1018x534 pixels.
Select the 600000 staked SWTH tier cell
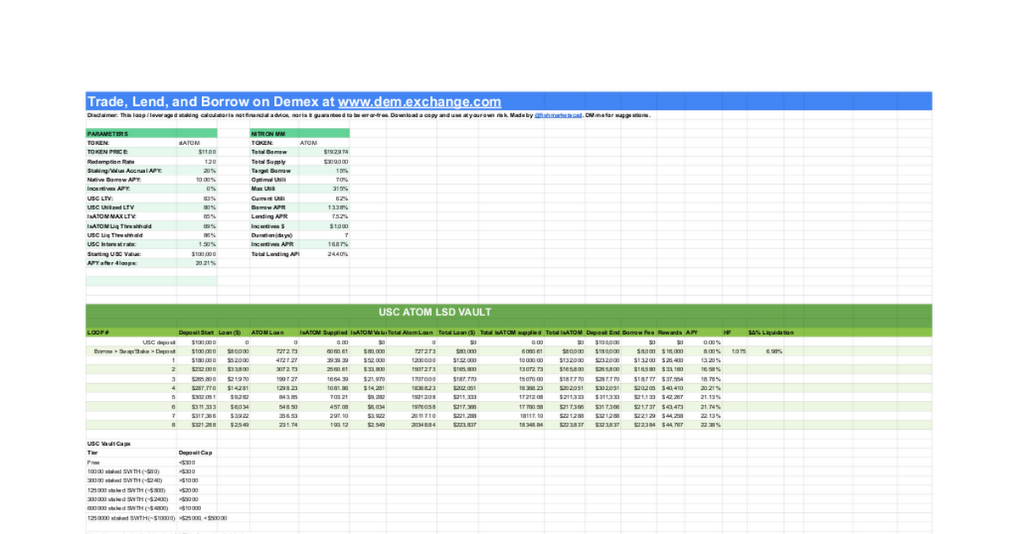(x=131, y=509)
